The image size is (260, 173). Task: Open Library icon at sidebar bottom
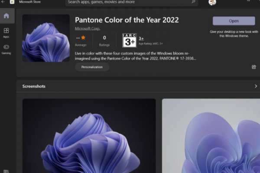click(x=6, y=171)
